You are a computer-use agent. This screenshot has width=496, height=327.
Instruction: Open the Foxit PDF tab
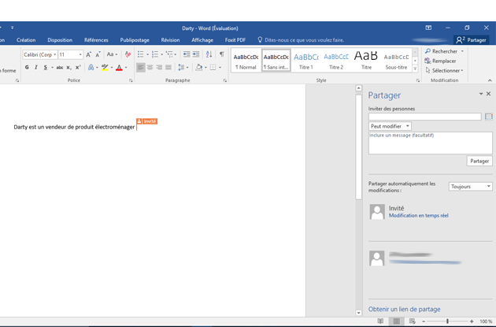tap(235, 40)
